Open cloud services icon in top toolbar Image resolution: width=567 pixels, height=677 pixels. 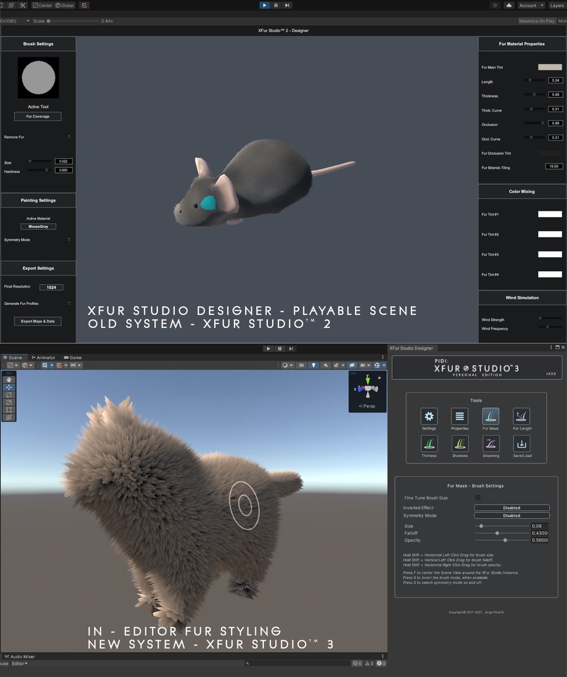point(509,5)
